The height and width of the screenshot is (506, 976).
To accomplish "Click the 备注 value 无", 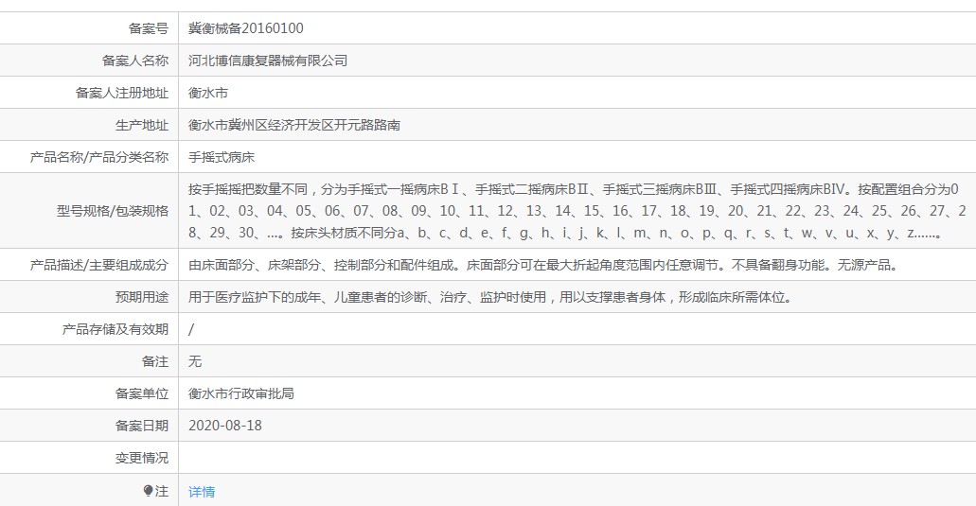I will [x=195, y=361].
